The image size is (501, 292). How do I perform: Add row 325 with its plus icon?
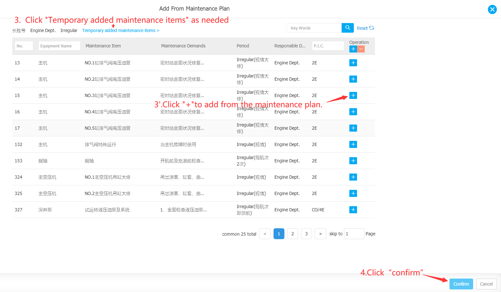point(353,193)
